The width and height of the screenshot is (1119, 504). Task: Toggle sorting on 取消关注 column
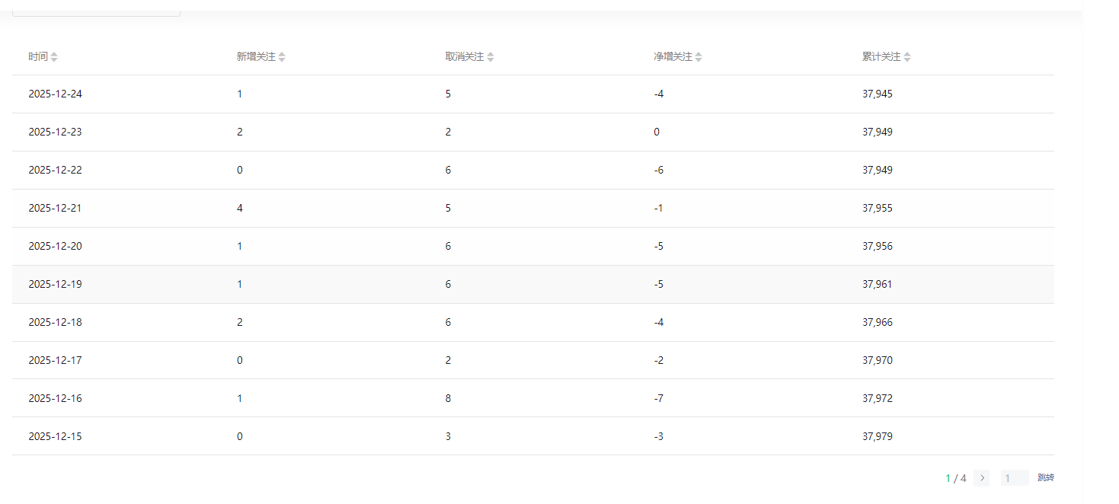[x=491, y=57]
